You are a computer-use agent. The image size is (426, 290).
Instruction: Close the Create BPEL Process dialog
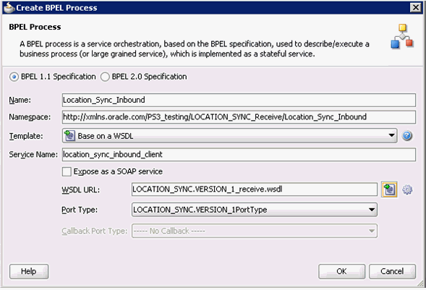pos(416,7)
